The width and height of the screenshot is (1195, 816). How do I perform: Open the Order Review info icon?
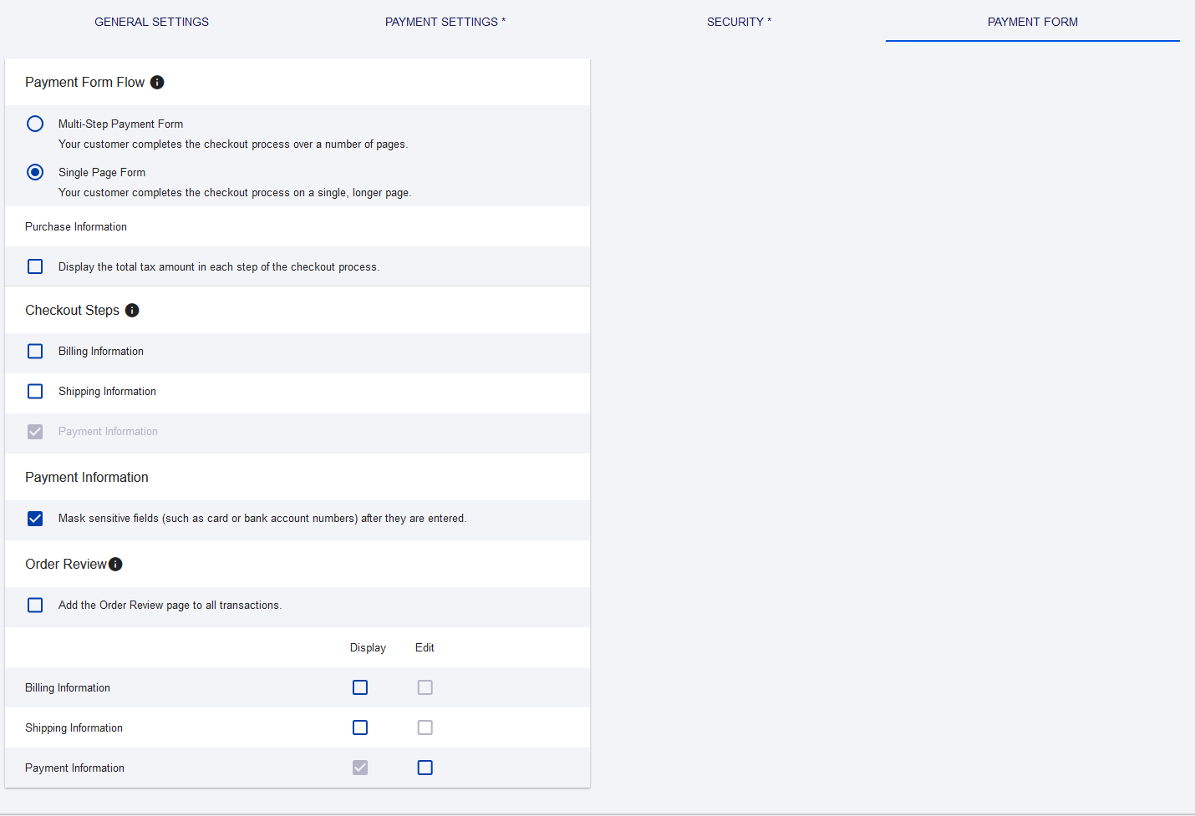[116, 564]
